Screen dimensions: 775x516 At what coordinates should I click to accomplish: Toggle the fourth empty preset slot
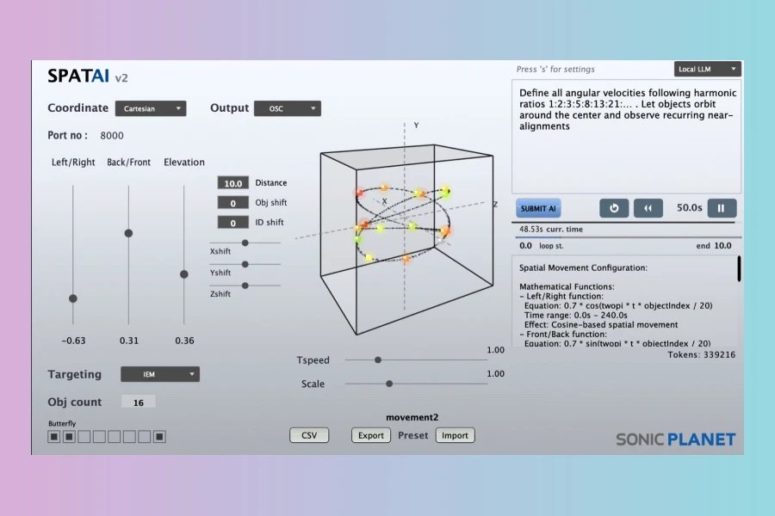[129, 437]
